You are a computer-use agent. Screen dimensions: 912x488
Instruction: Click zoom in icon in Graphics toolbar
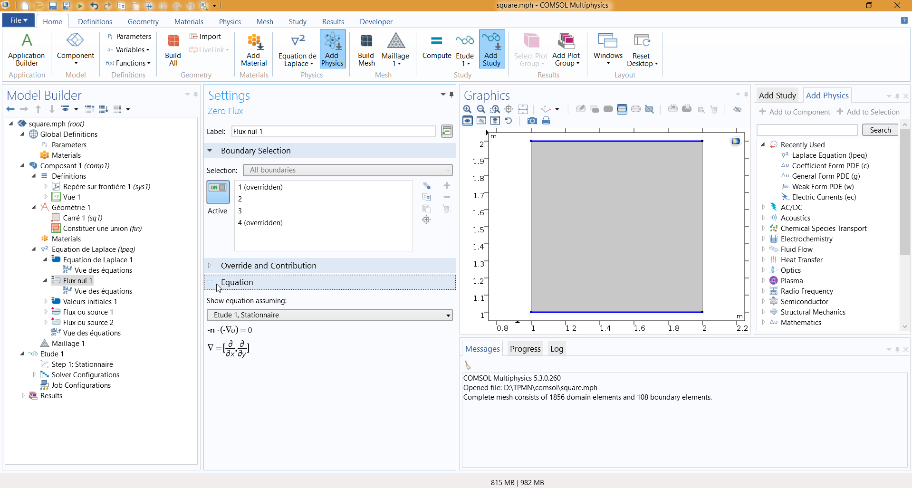[467, 109]
